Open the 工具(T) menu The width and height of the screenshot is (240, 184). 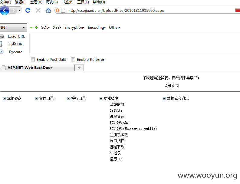(x=83, y=2)
